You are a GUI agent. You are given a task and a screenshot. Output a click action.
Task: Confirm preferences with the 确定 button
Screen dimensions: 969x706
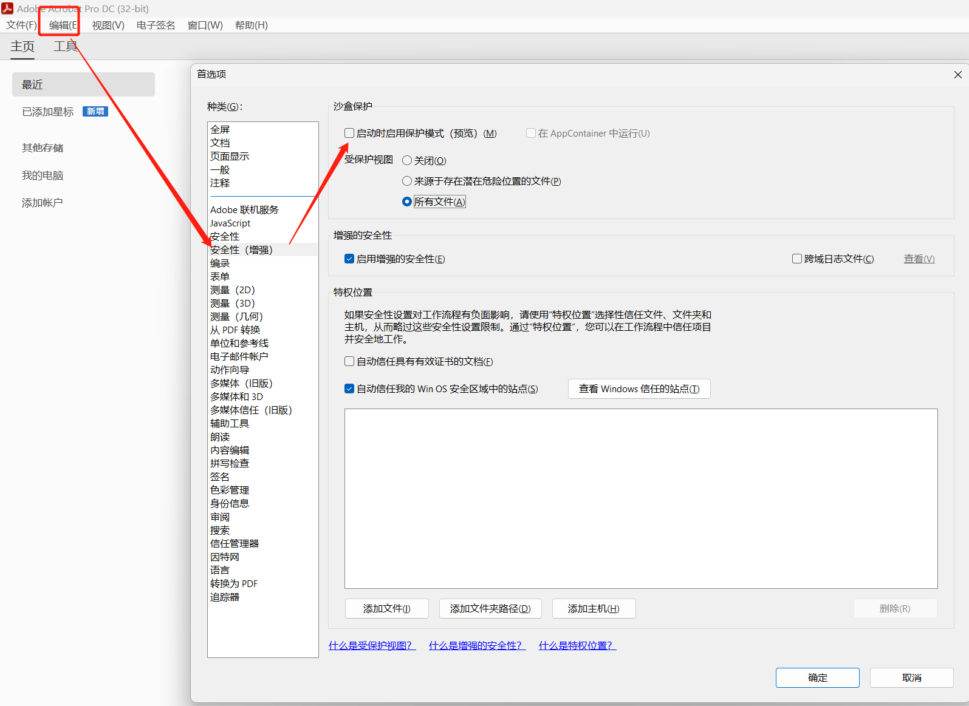coord(818,677)
